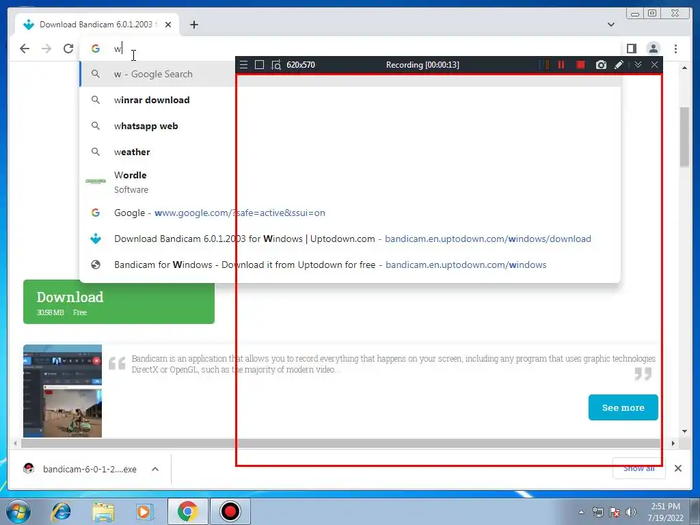Select 'Bandicam for Windows' Uptodown suggestion
This screenshot has height=525, width=700.
click(x=350, y=265)
